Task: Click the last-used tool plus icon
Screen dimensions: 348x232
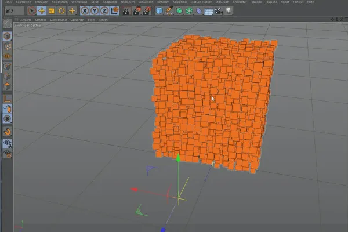Action: click(72, 10)
